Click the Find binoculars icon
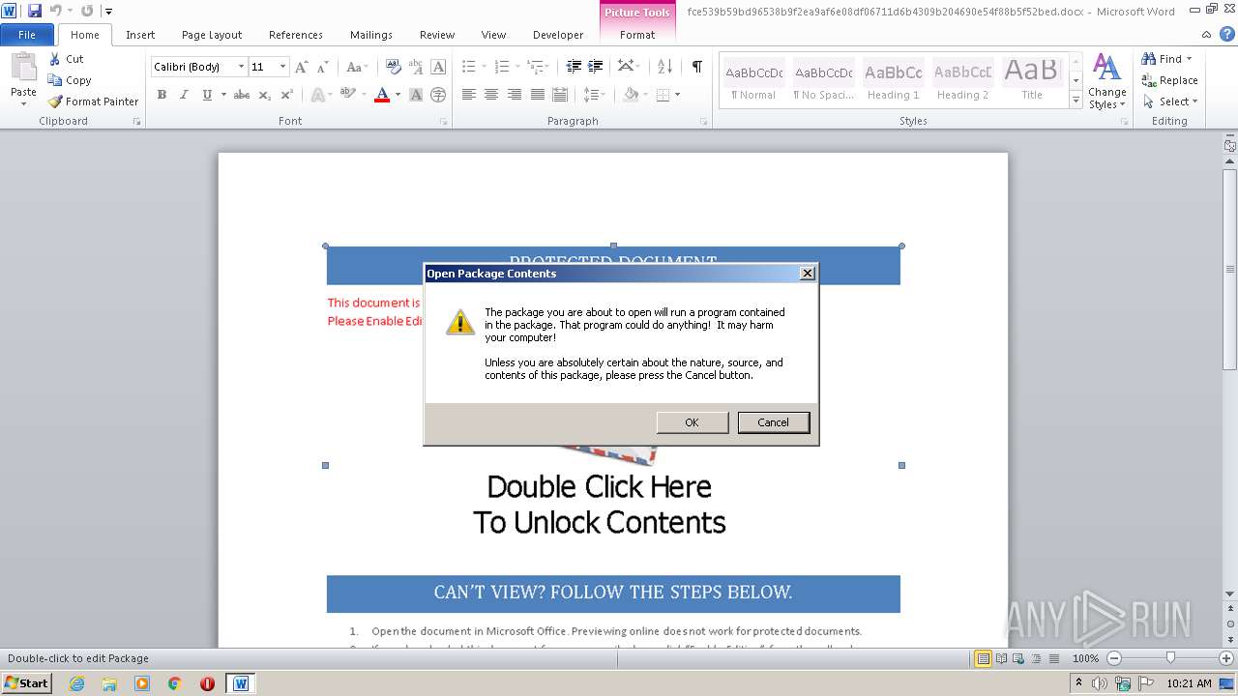This screenshot has width=1238, height=696. point(1149,59)
